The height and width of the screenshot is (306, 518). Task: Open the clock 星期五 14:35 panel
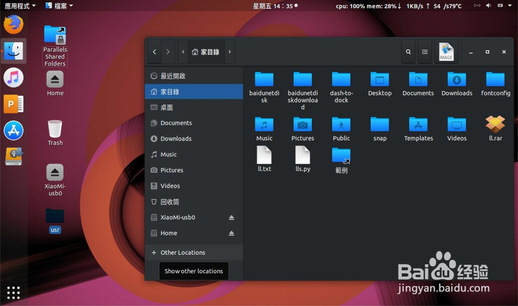click(x=275, y=6)
